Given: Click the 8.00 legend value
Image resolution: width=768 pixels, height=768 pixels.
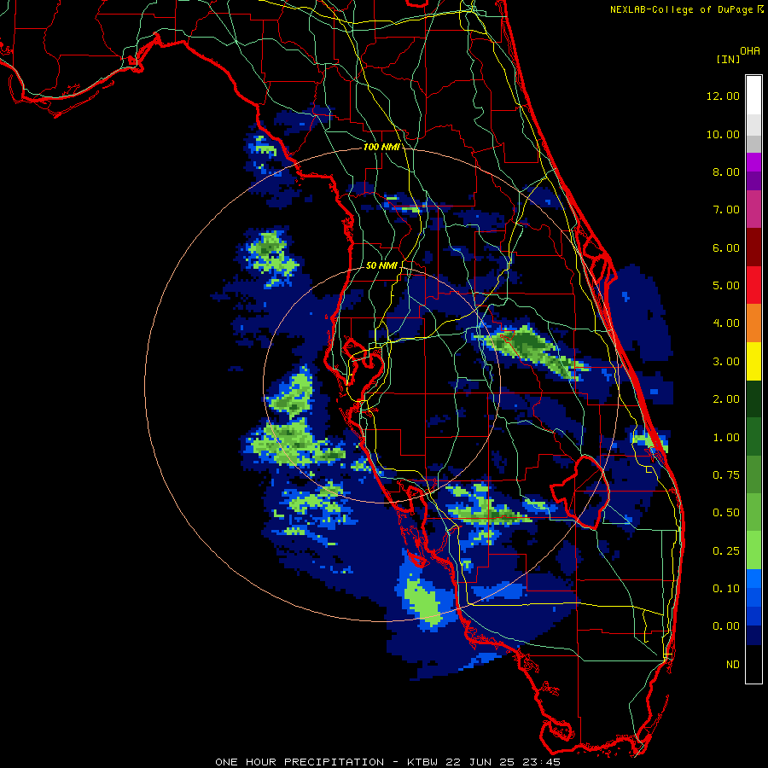Looking at the screenshot, I should [726, 172].
